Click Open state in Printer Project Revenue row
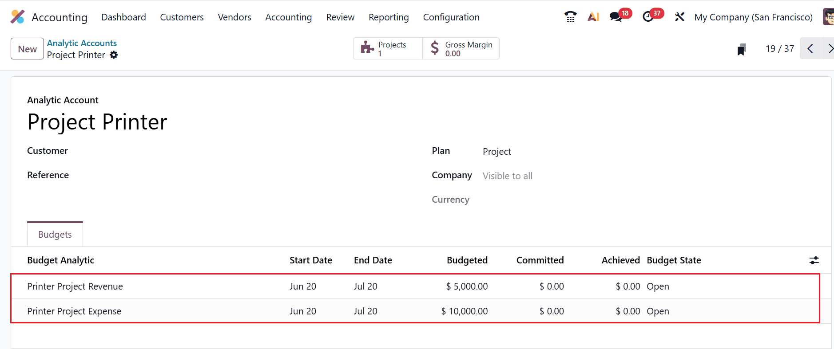Viewport: 834px width, 349px height. [658, 286]
